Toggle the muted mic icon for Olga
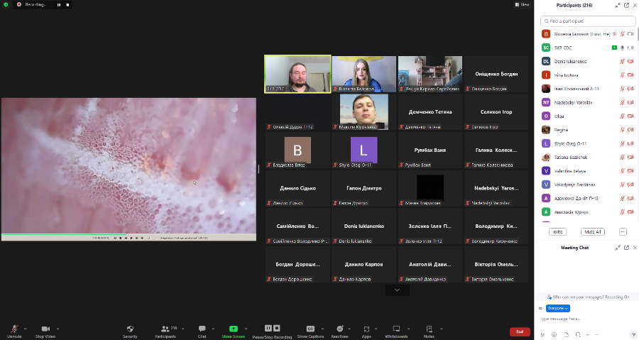 coord(622,116)
